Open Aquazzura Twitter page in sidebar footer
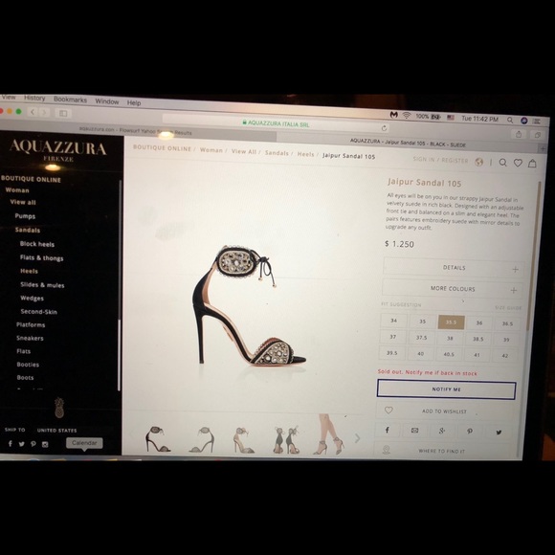 point(22,444)
